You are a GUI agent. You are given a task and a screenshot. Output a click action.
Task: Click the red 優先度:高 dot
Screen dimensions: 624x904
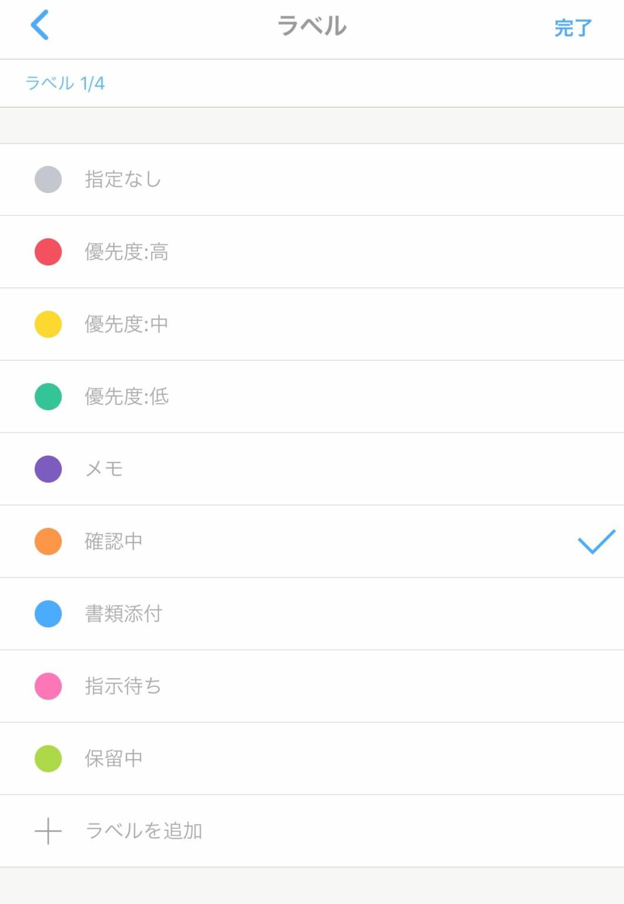pyautogui.click(x=48, y=252)
